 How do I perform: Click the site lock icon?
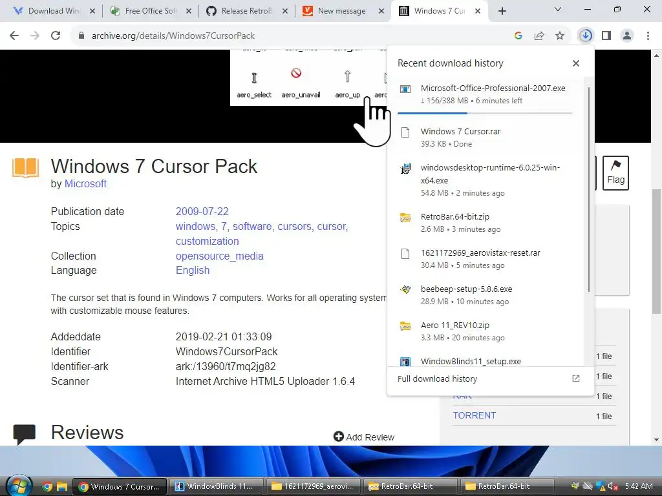coord(81,36)
